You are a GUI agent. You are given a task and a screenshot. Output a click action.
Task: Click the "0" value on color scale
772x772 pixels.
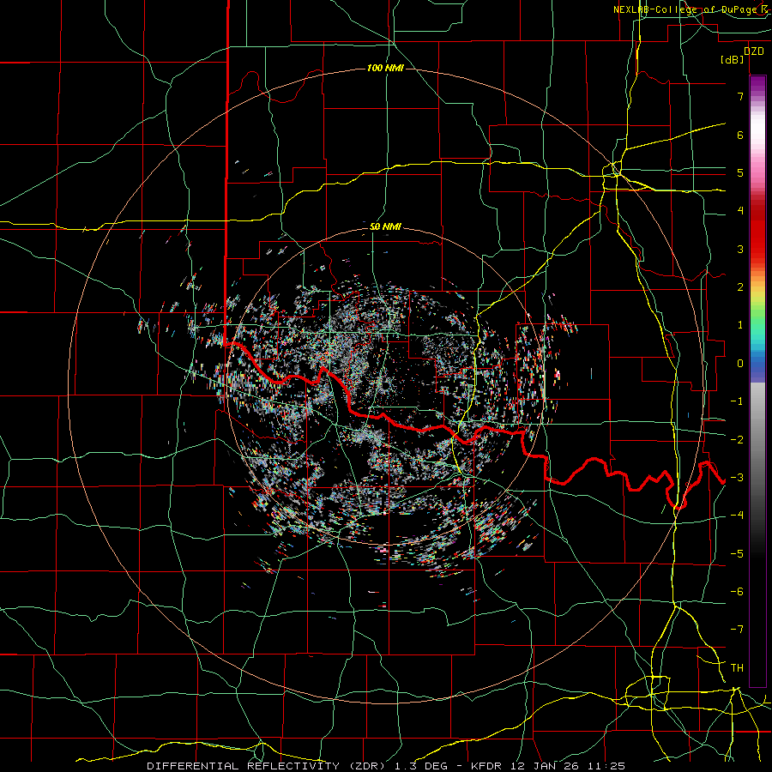740,364
